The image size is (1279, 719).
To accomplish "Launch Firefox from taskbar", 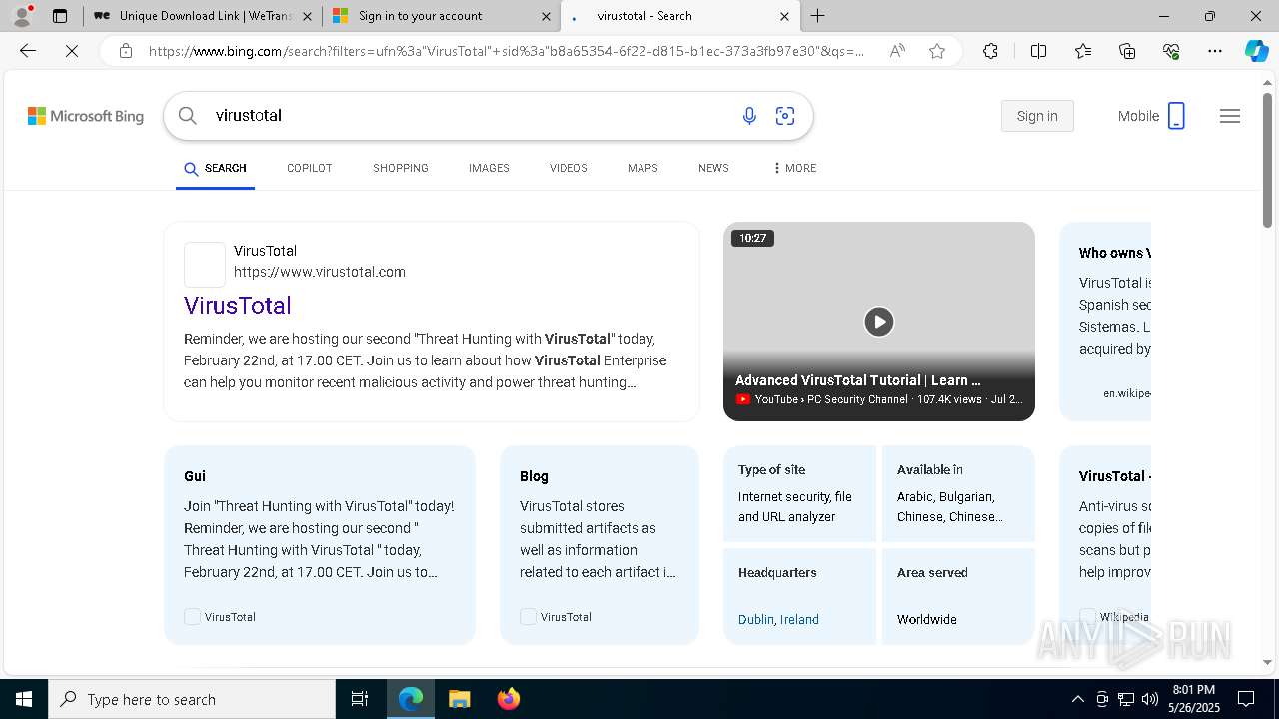I will tap(509, 699).
